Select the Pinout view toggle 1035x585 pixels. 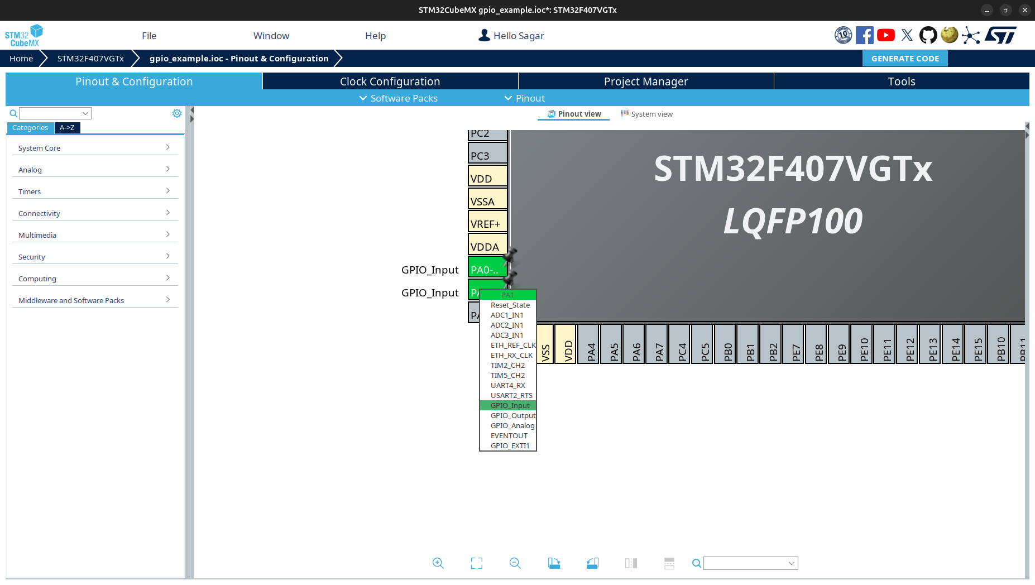point(574,114)
